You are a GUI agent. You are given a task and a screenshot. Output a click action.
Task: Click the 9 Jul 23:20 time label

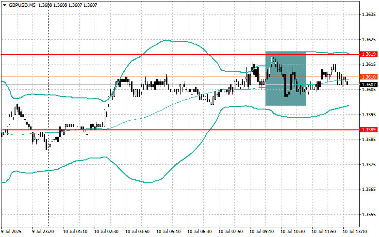pyautogui.click(x=43, y=232)
